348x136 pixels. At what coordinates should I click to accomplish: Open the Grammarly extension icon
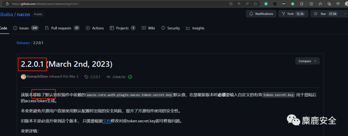coord(266,4)
